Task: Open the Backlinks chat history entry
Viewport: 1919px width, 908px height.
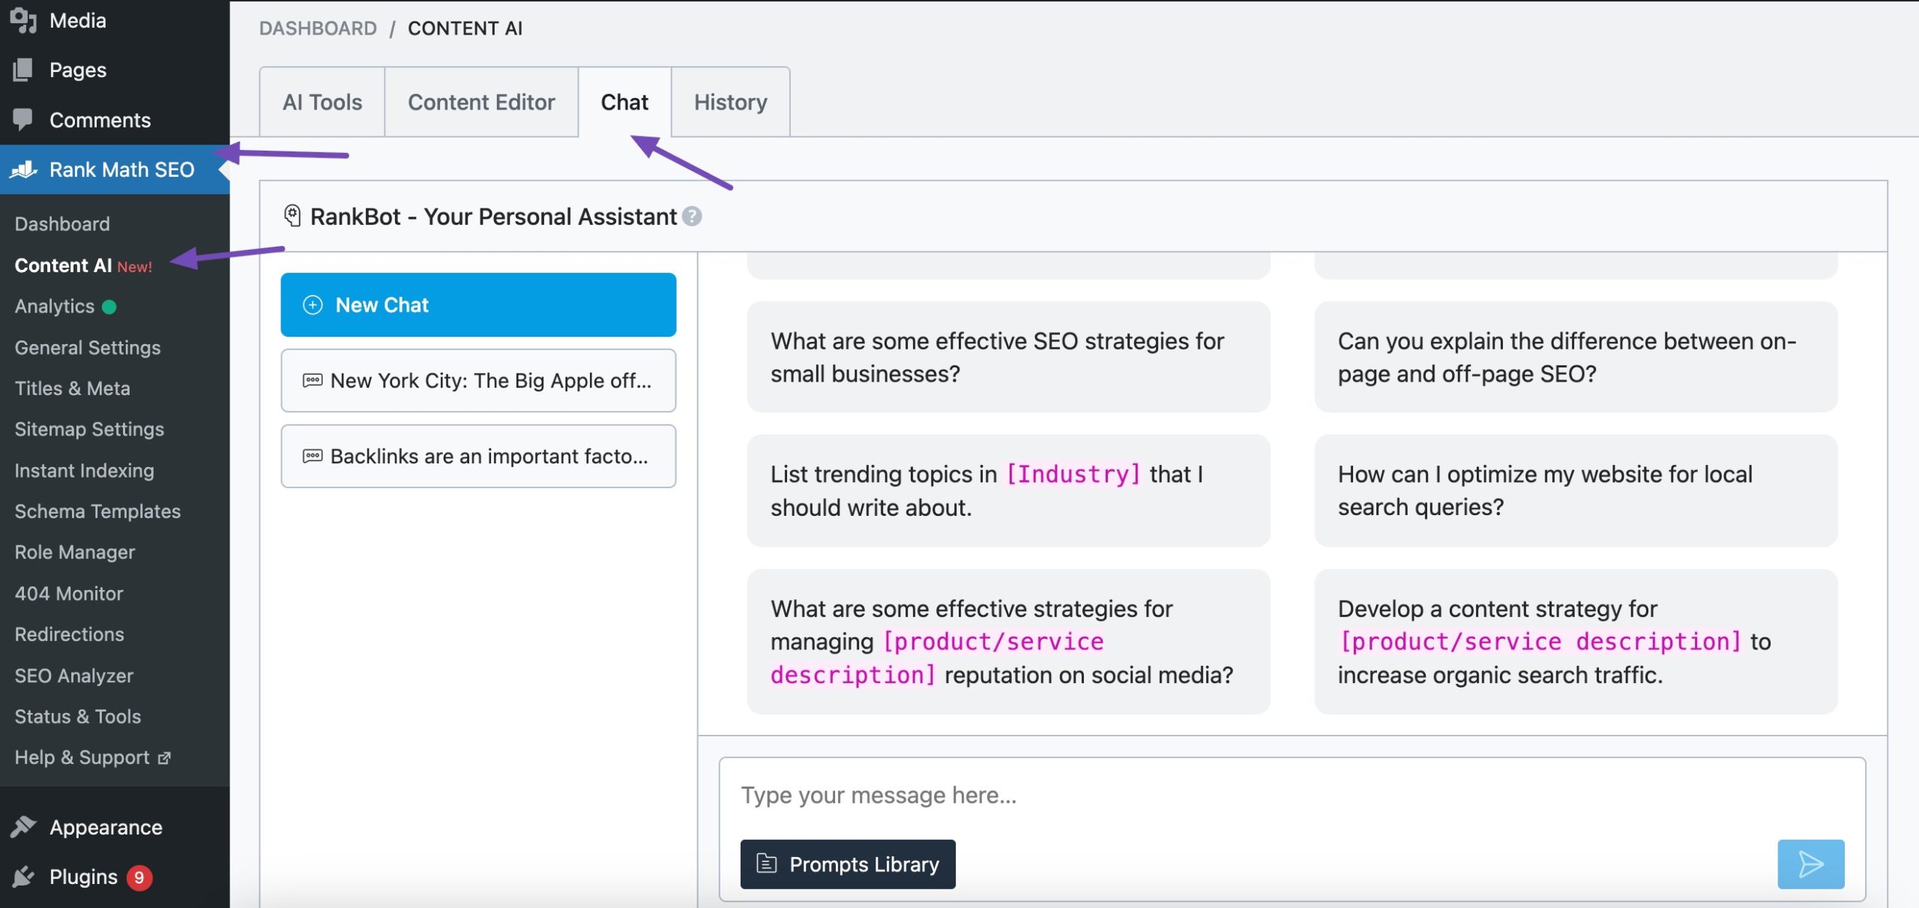Action: (x=478, y=456)
